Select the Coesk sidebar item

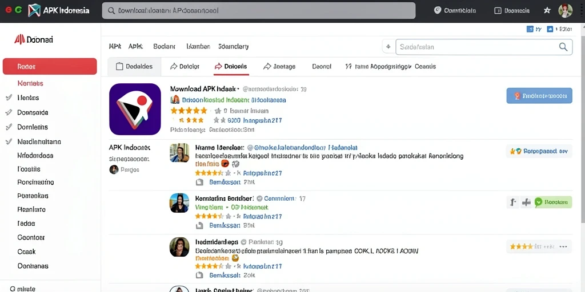pyautogui.click(x=26, y=252)
